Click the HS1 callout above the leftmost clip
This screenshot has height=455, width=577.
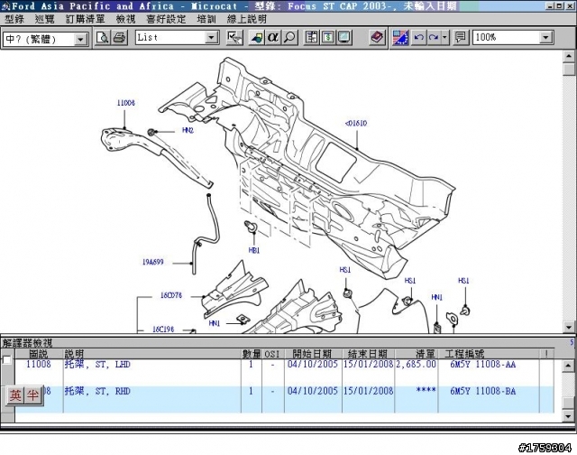pos(344,270)
